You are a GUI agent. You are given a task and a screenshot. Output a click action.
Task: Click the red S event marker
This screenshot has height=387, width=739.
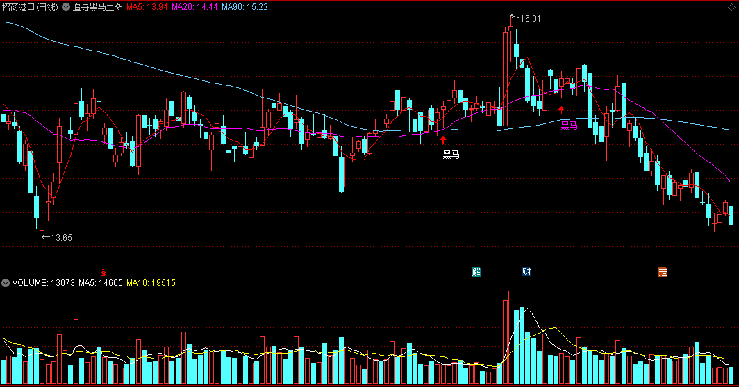pos(103,272)
